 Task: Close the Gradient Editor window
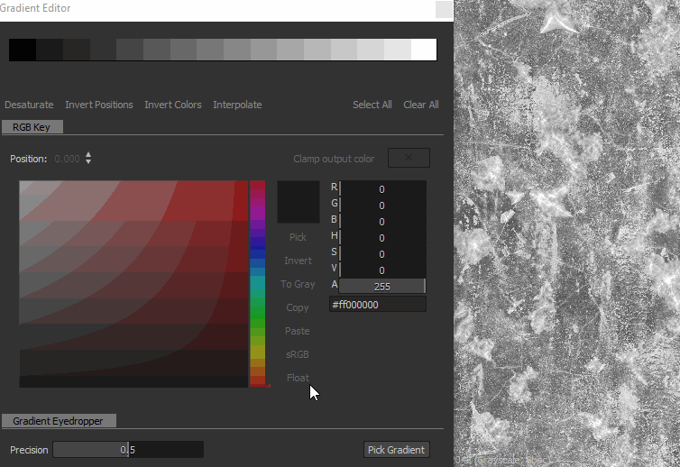tap(444, 9)
